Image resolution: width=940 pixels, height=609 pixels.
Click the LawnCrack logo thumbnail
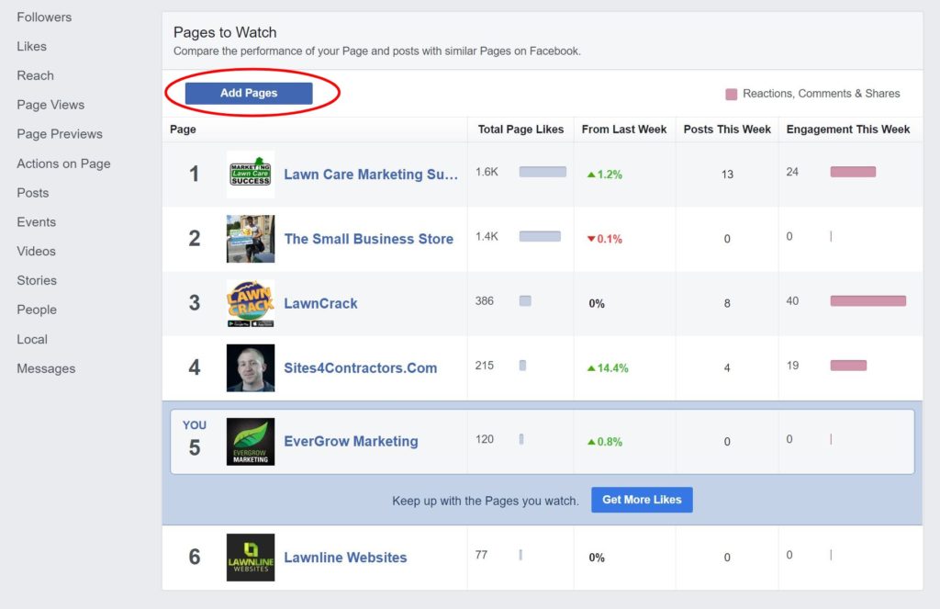pos(251,304)
